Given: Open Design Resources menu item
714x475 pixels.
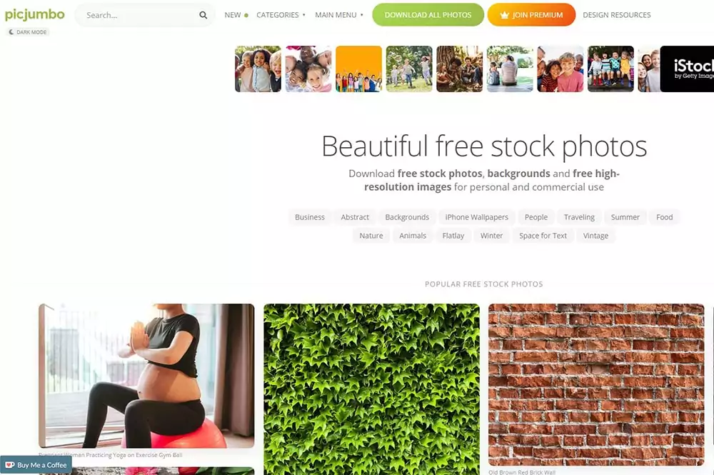Looking at the screenshot, I should point(617,15).
